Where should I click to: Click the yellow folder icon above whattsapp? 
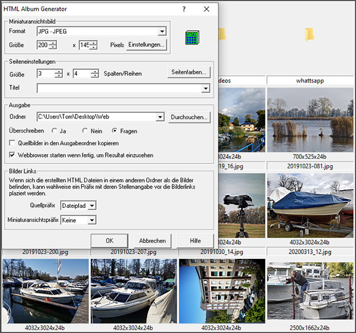pyautogui.click(x=310, y=35)
